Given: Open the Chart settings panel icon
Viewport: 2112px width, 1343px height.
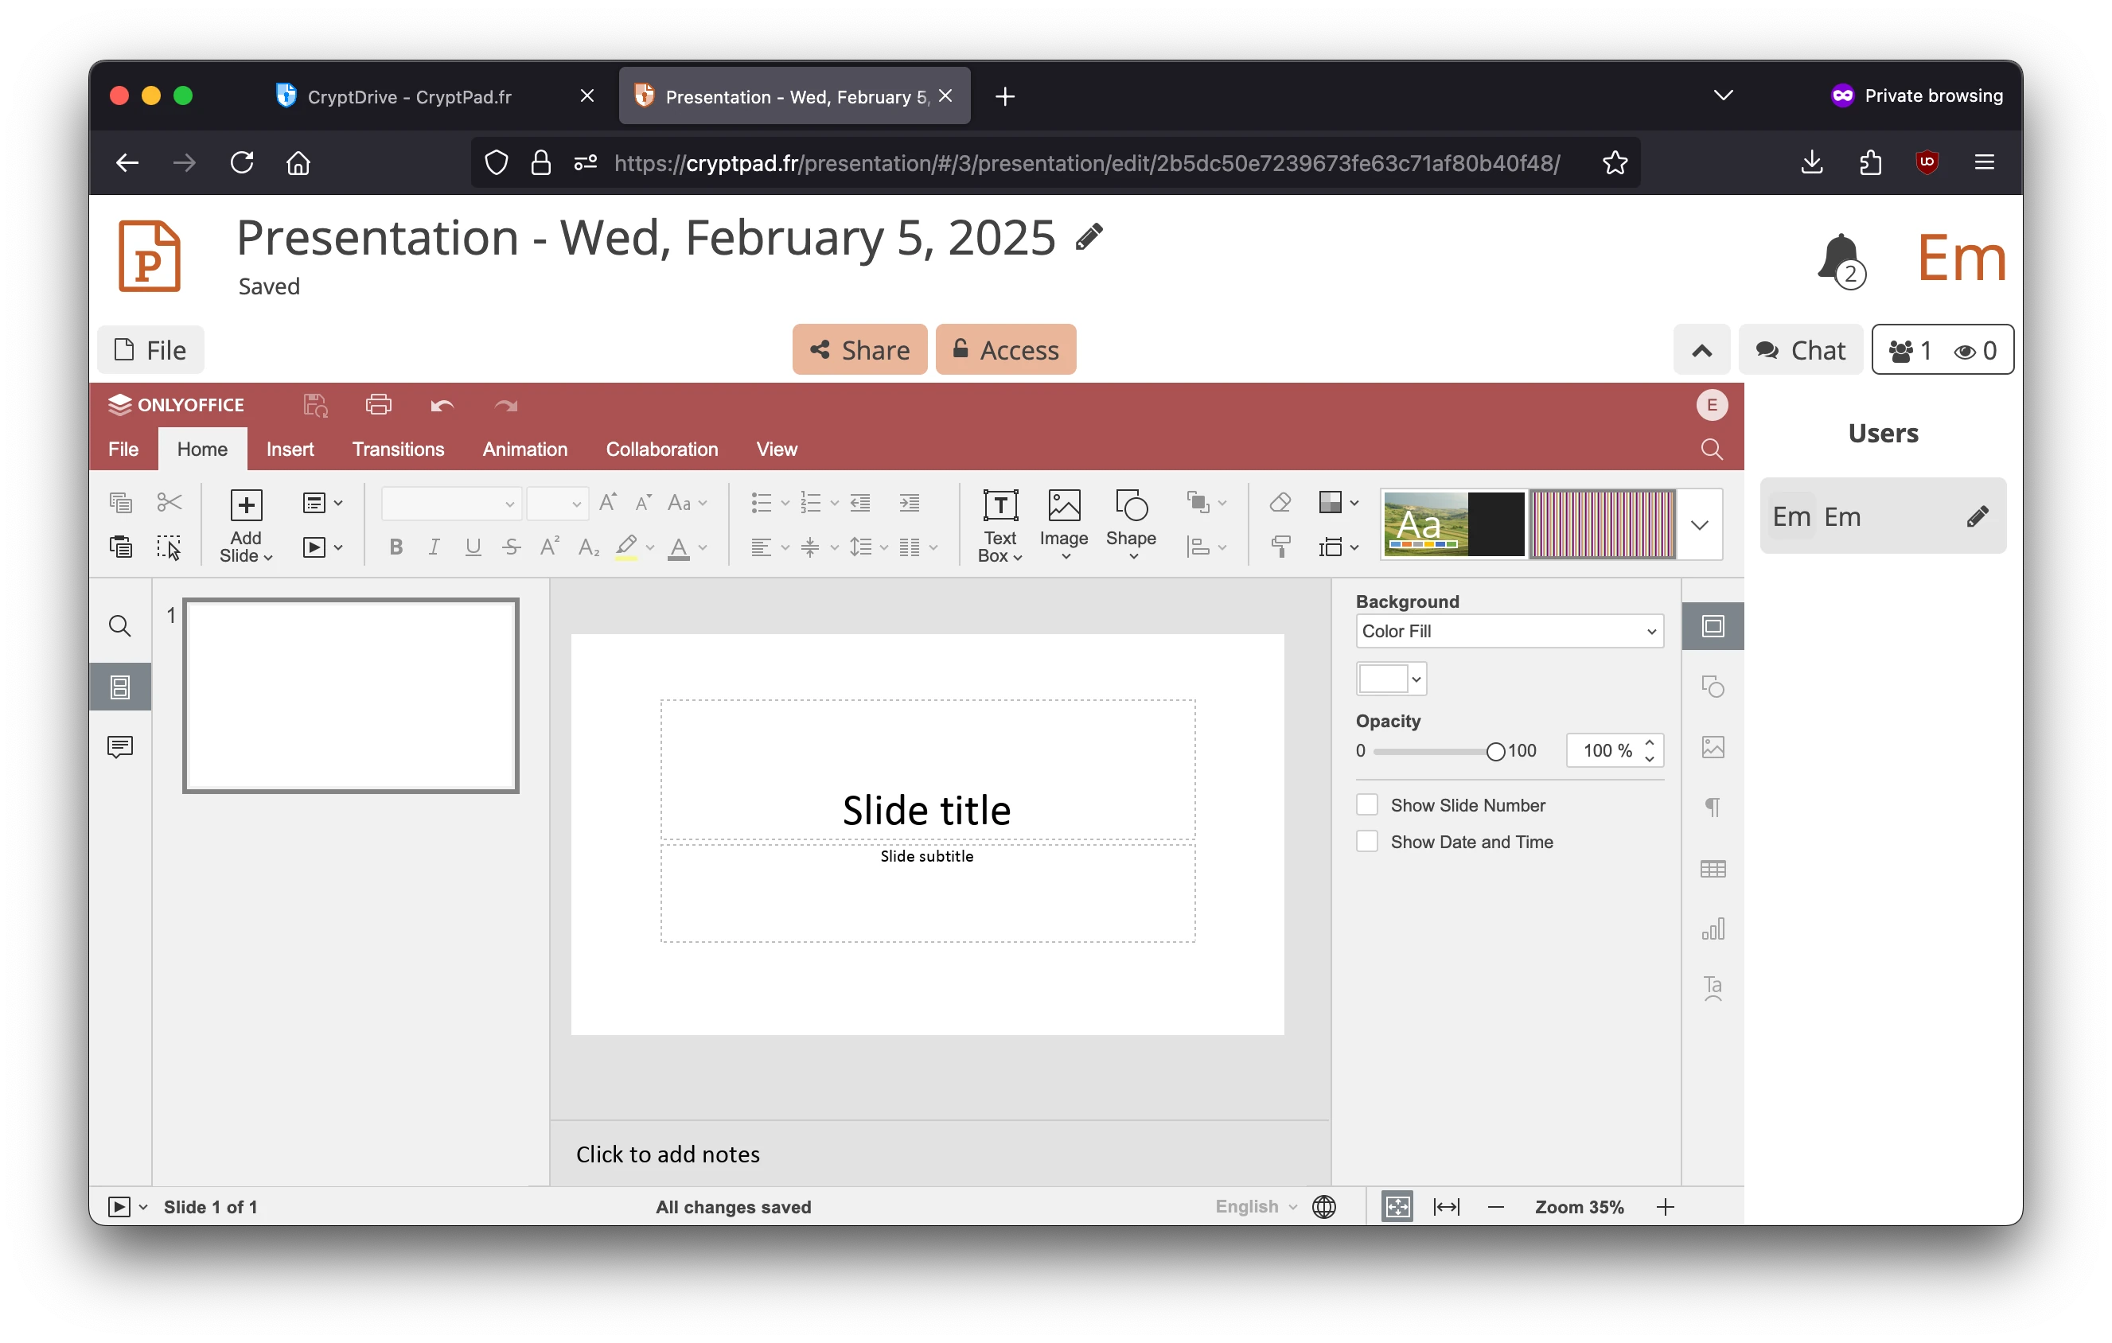Looking at the screenshot, I should (1712, 928).
